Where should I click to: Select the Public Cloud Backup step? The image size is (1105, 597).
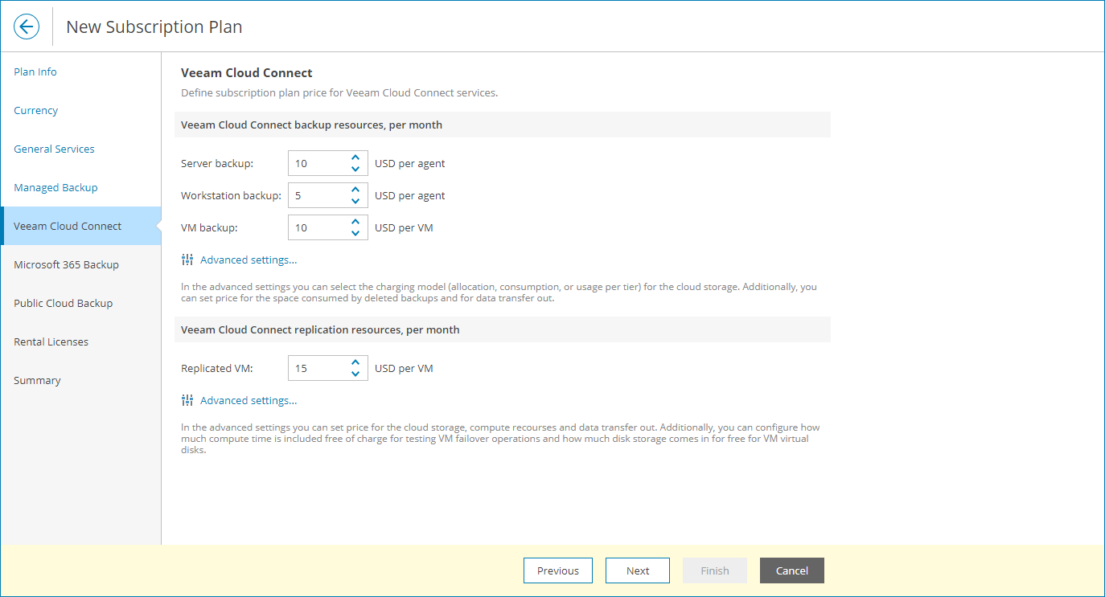coord(62,303)
